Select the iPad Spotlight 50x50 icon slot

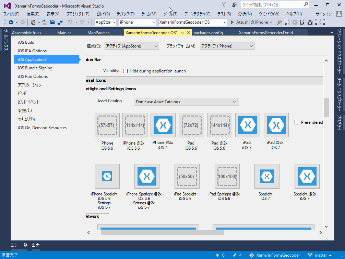[187, 176]
